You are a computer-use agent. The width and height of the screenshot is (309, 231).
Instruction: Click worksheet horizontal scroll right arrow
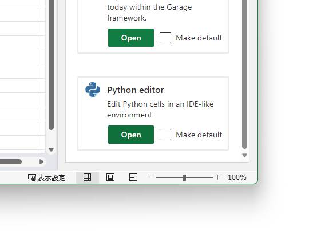click(x=41, y=161)
